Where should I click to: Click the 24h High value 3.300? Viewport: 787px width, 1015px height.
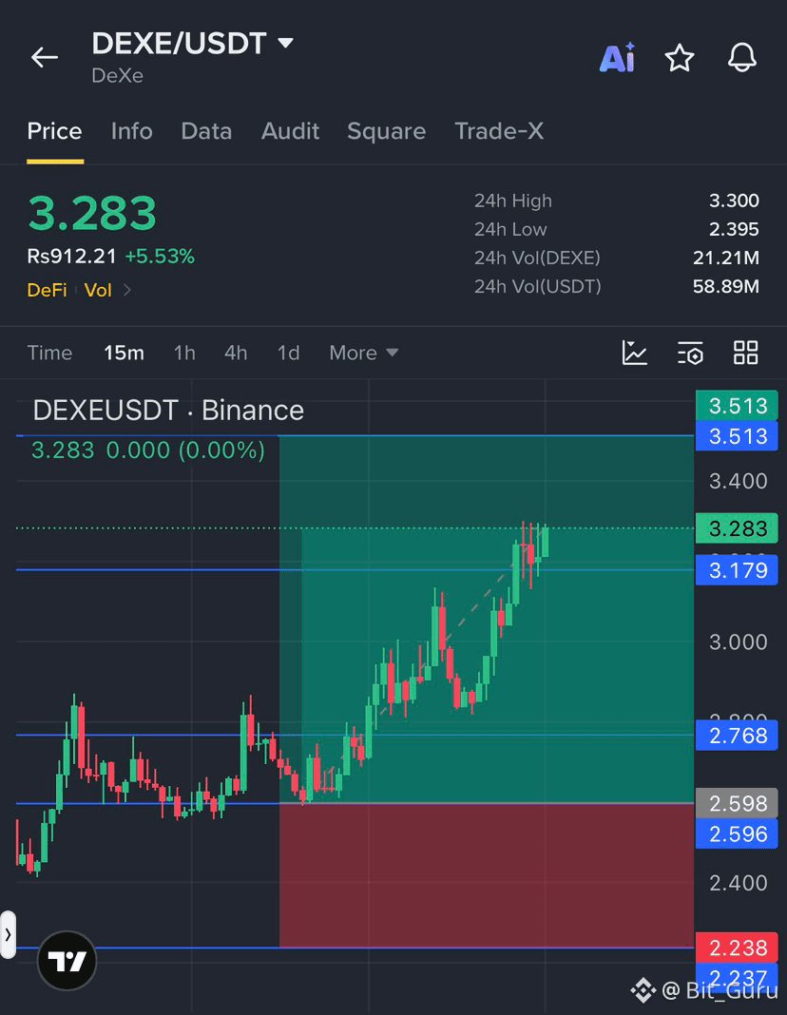point(734,201)
